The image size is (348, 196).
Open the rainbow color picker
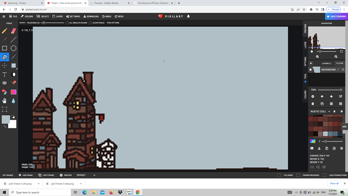pos(313,141)
